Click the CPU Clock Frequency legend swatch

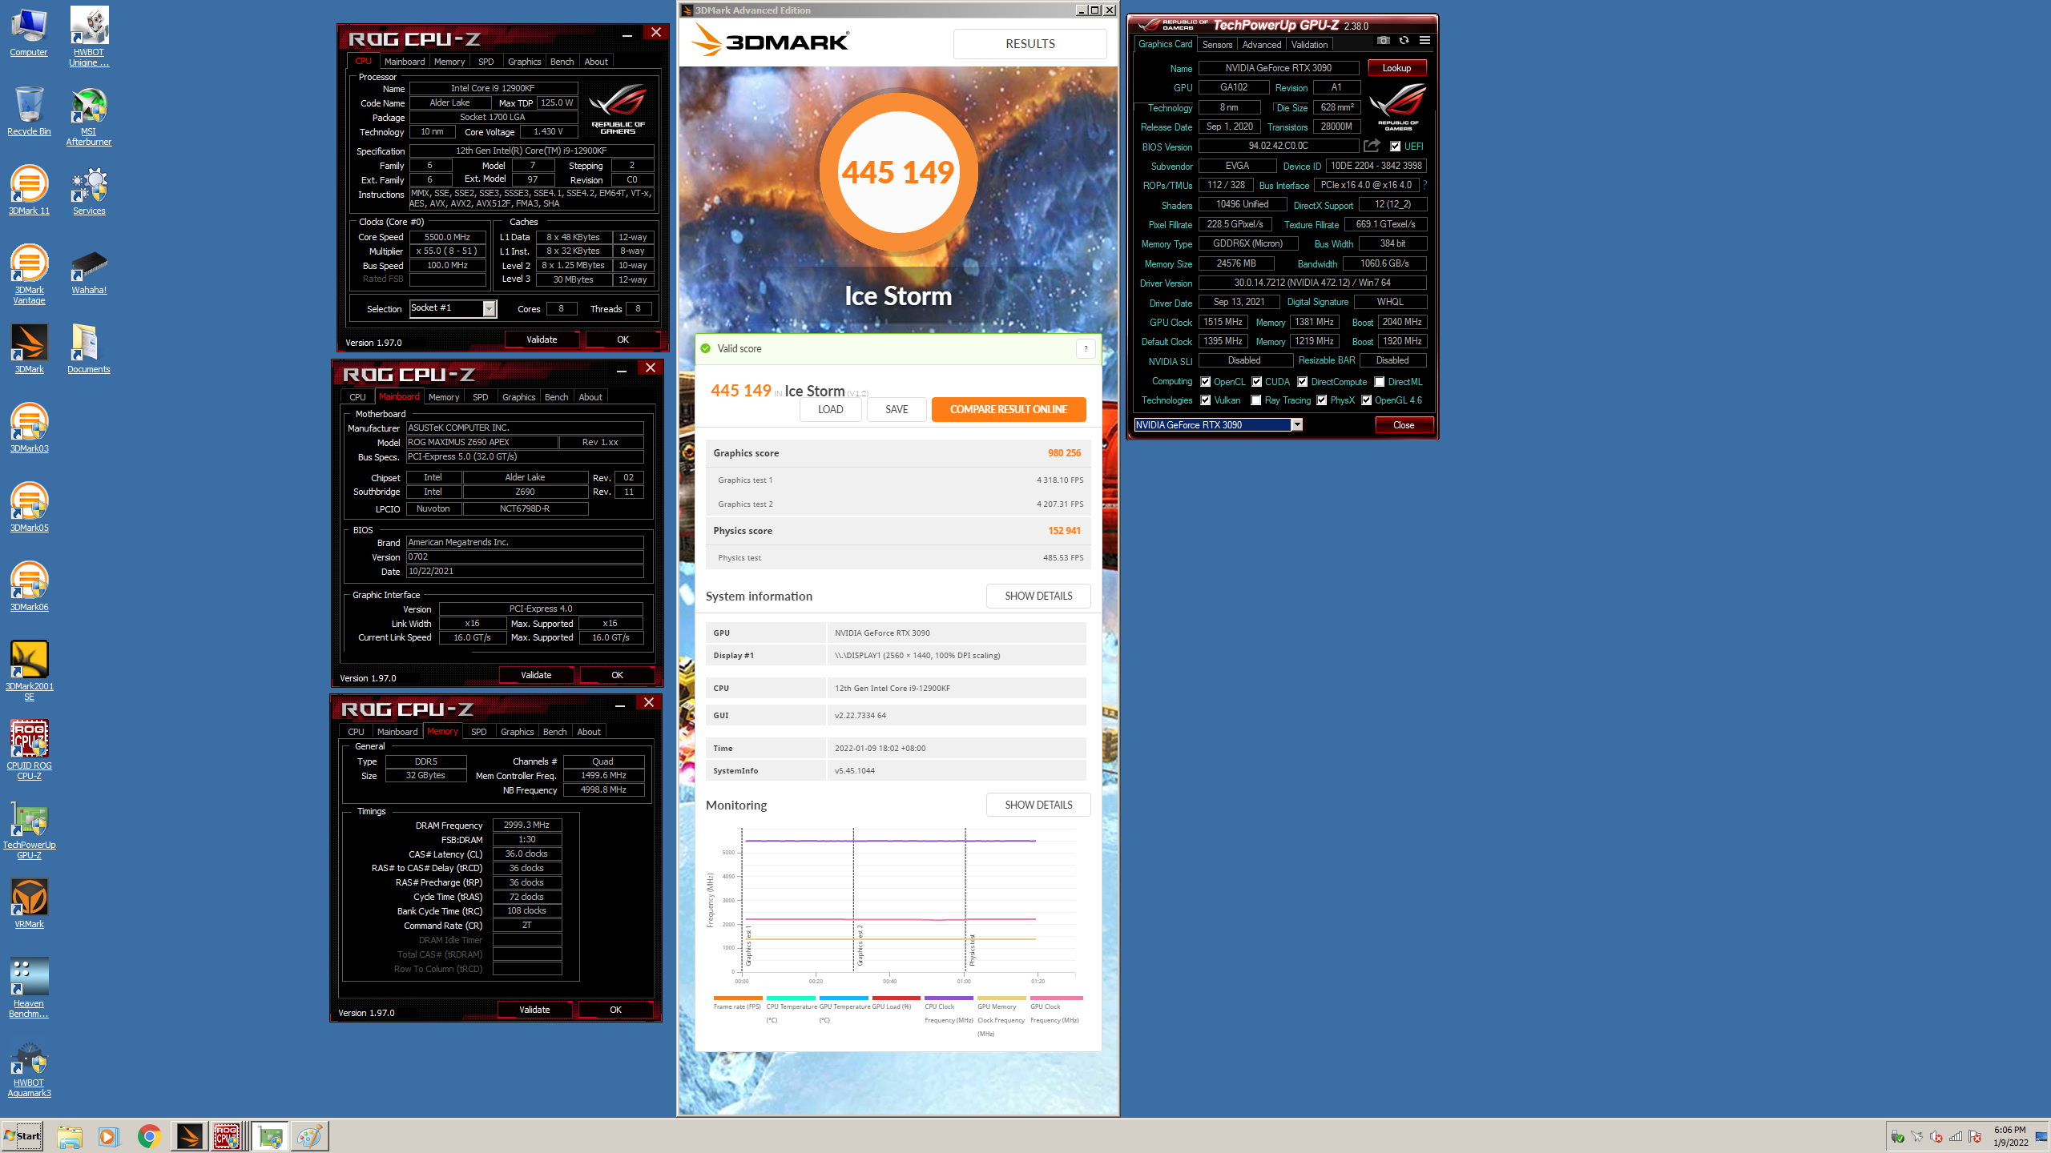coord(949,998)
